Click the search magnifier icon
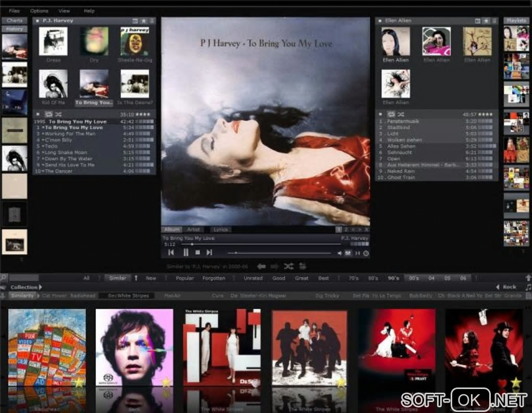Viewport: 532px width, 413px height. (x=4, y=278)
